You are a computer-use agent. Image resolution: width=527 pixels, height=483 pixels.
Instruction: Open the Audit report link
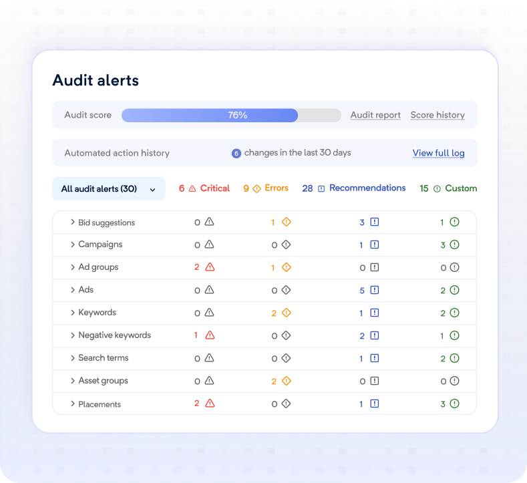[x=375, y=115]
